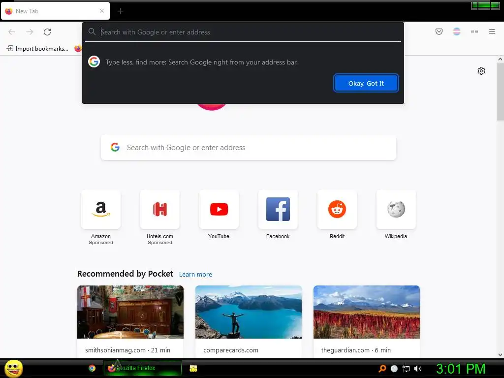
Task: Select Mozilla Firefox taskbar button
Action: [142, 368]
